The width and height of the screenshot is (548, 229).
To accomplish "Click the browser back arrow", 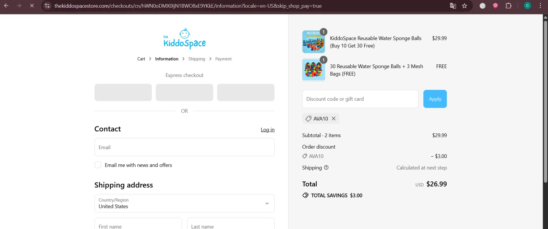I will pyautogui.click(x=6, y=6).
